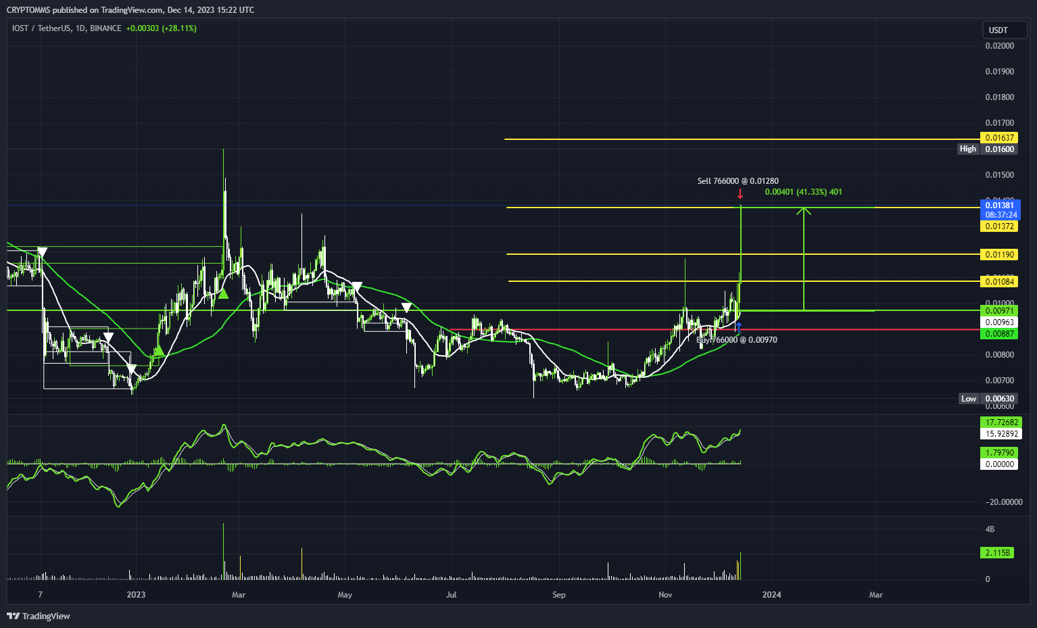Viewport: 1037px width, 628px height.
Task: Select the 0.01190 yellow price label
Action: tap(999, 255)
